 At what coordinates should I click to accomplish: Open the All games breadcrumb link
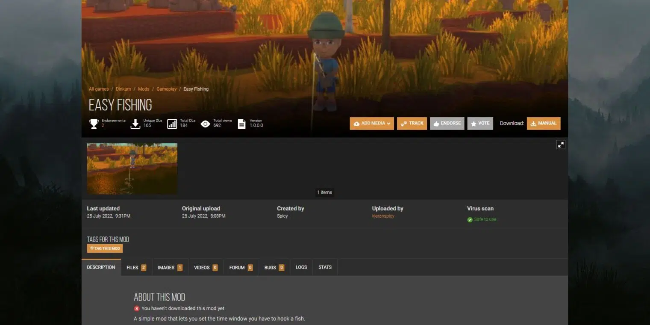tap(99, 89)
